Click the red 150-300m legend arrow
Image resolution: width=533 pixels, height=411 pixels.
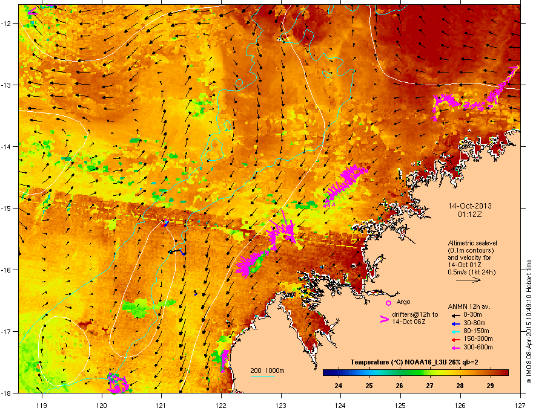pyautogui.click(x=455, y=339)
